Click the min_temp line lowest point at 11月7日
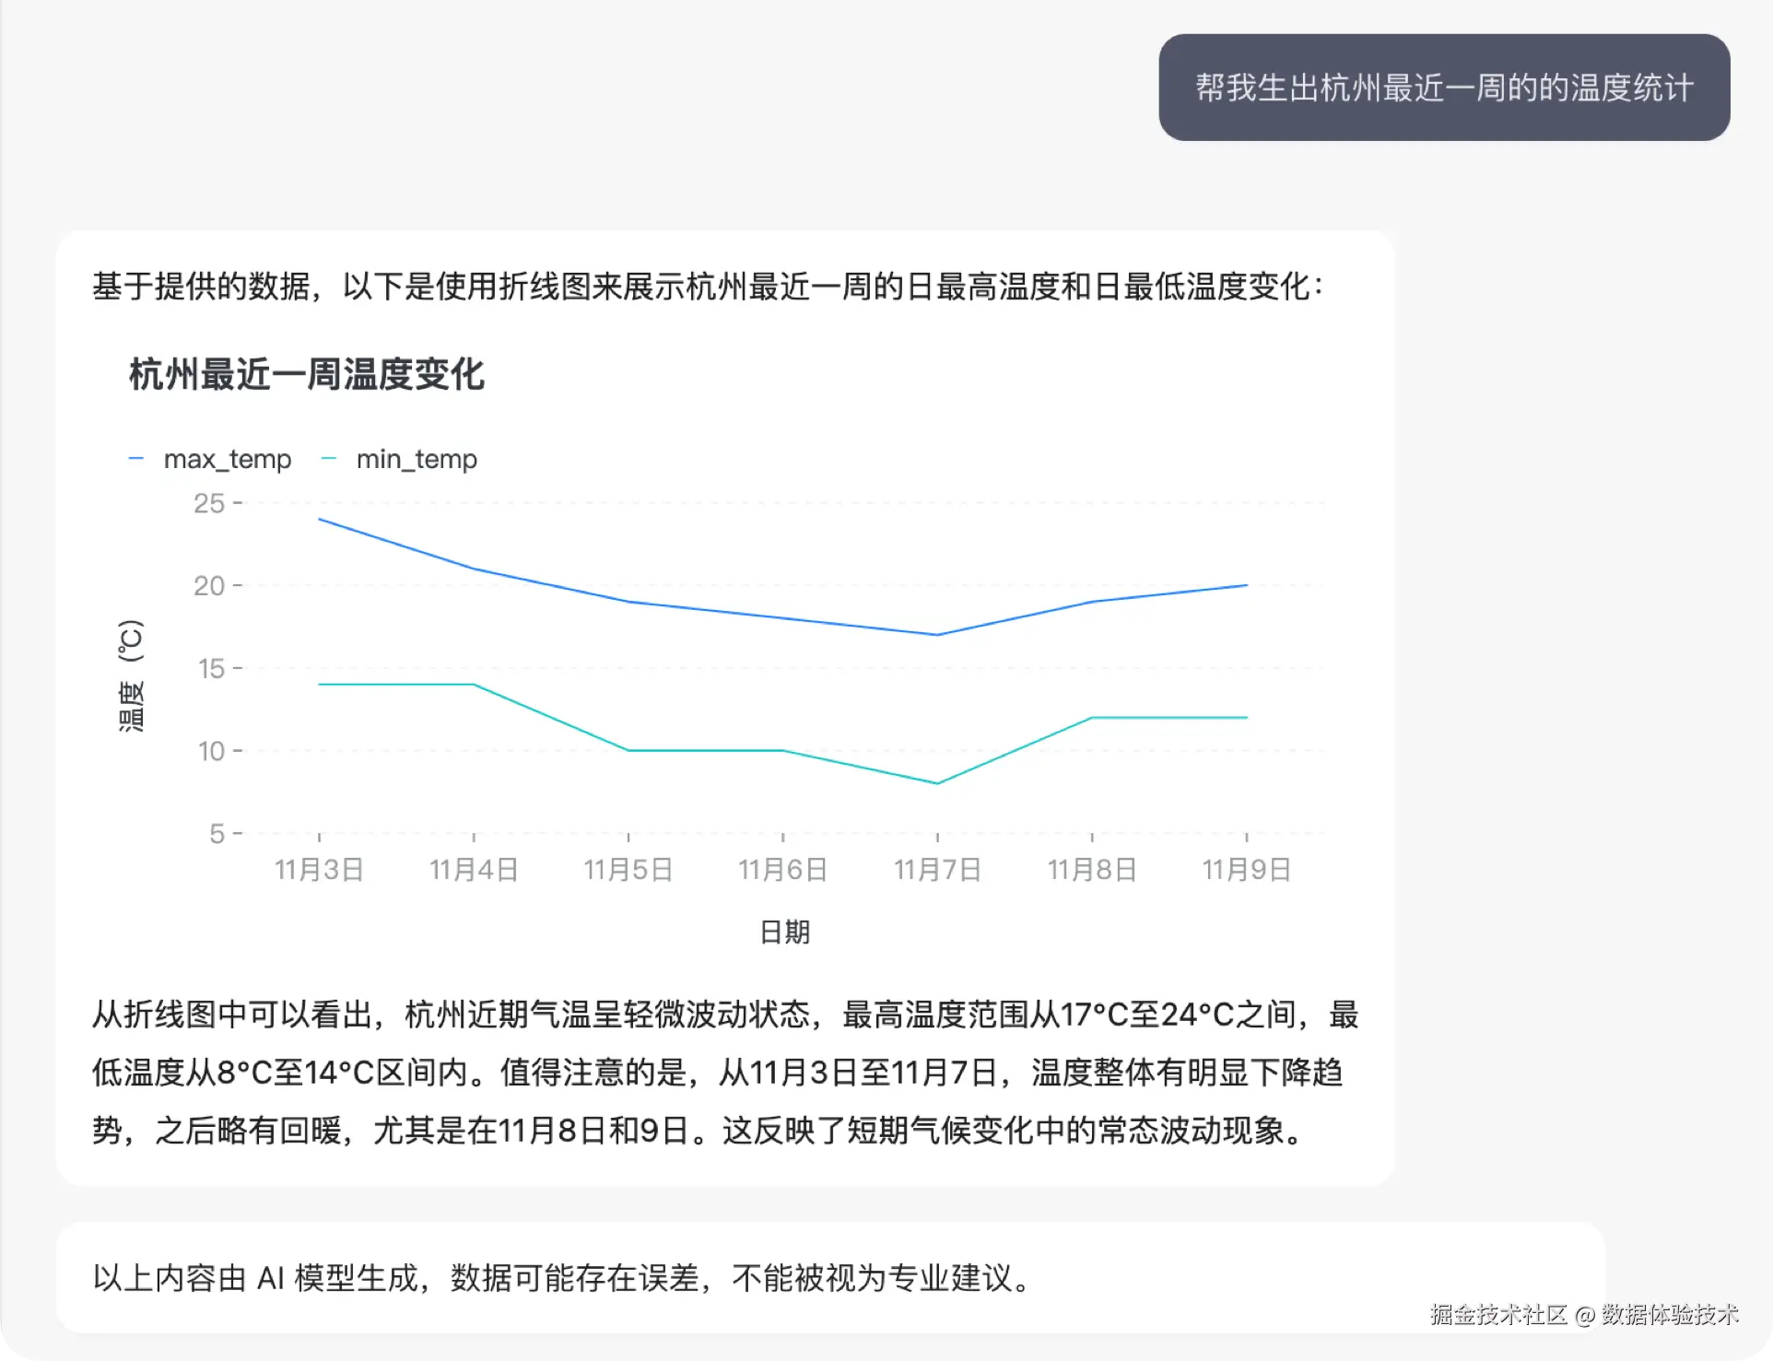 (x=937, y=783)
